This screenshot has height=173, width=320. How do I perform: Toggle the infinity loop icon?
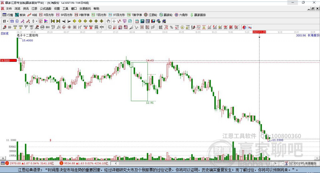[x=250, y=27]
